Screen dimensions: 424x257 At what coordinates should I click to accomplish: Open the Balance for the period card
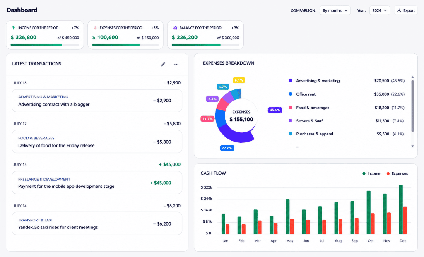click(205, 35)
